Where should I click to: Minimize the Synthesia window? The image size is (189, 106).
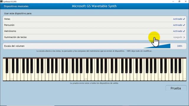point(173,1)
